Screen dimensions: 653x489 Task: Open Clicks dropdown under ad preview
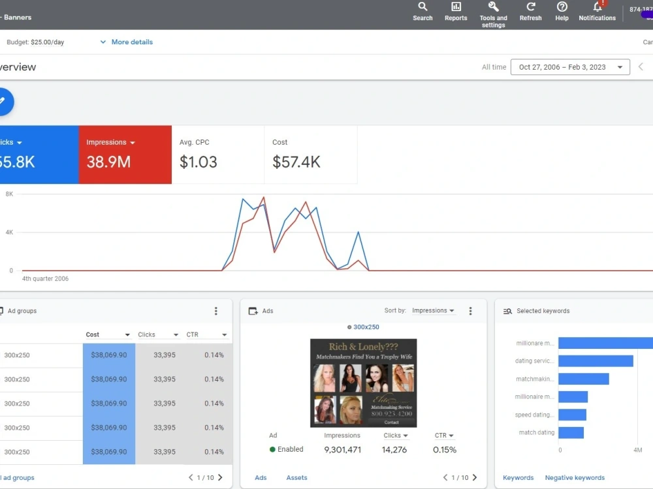pos(396,436)
